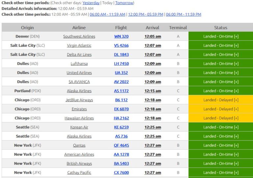The image size is (253, 178).
Task: Expand status of flight VS 4266
Action: coord(221,45)
